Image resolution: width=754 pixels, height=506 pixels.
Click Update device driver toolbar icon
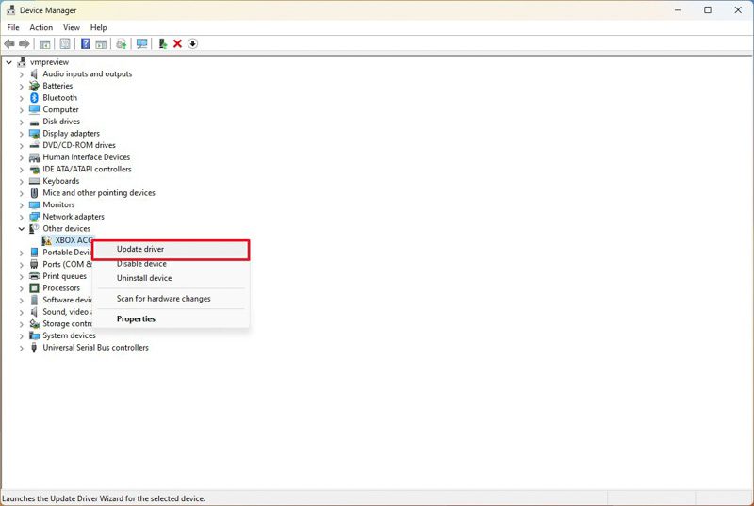click(x=162, y=44)
